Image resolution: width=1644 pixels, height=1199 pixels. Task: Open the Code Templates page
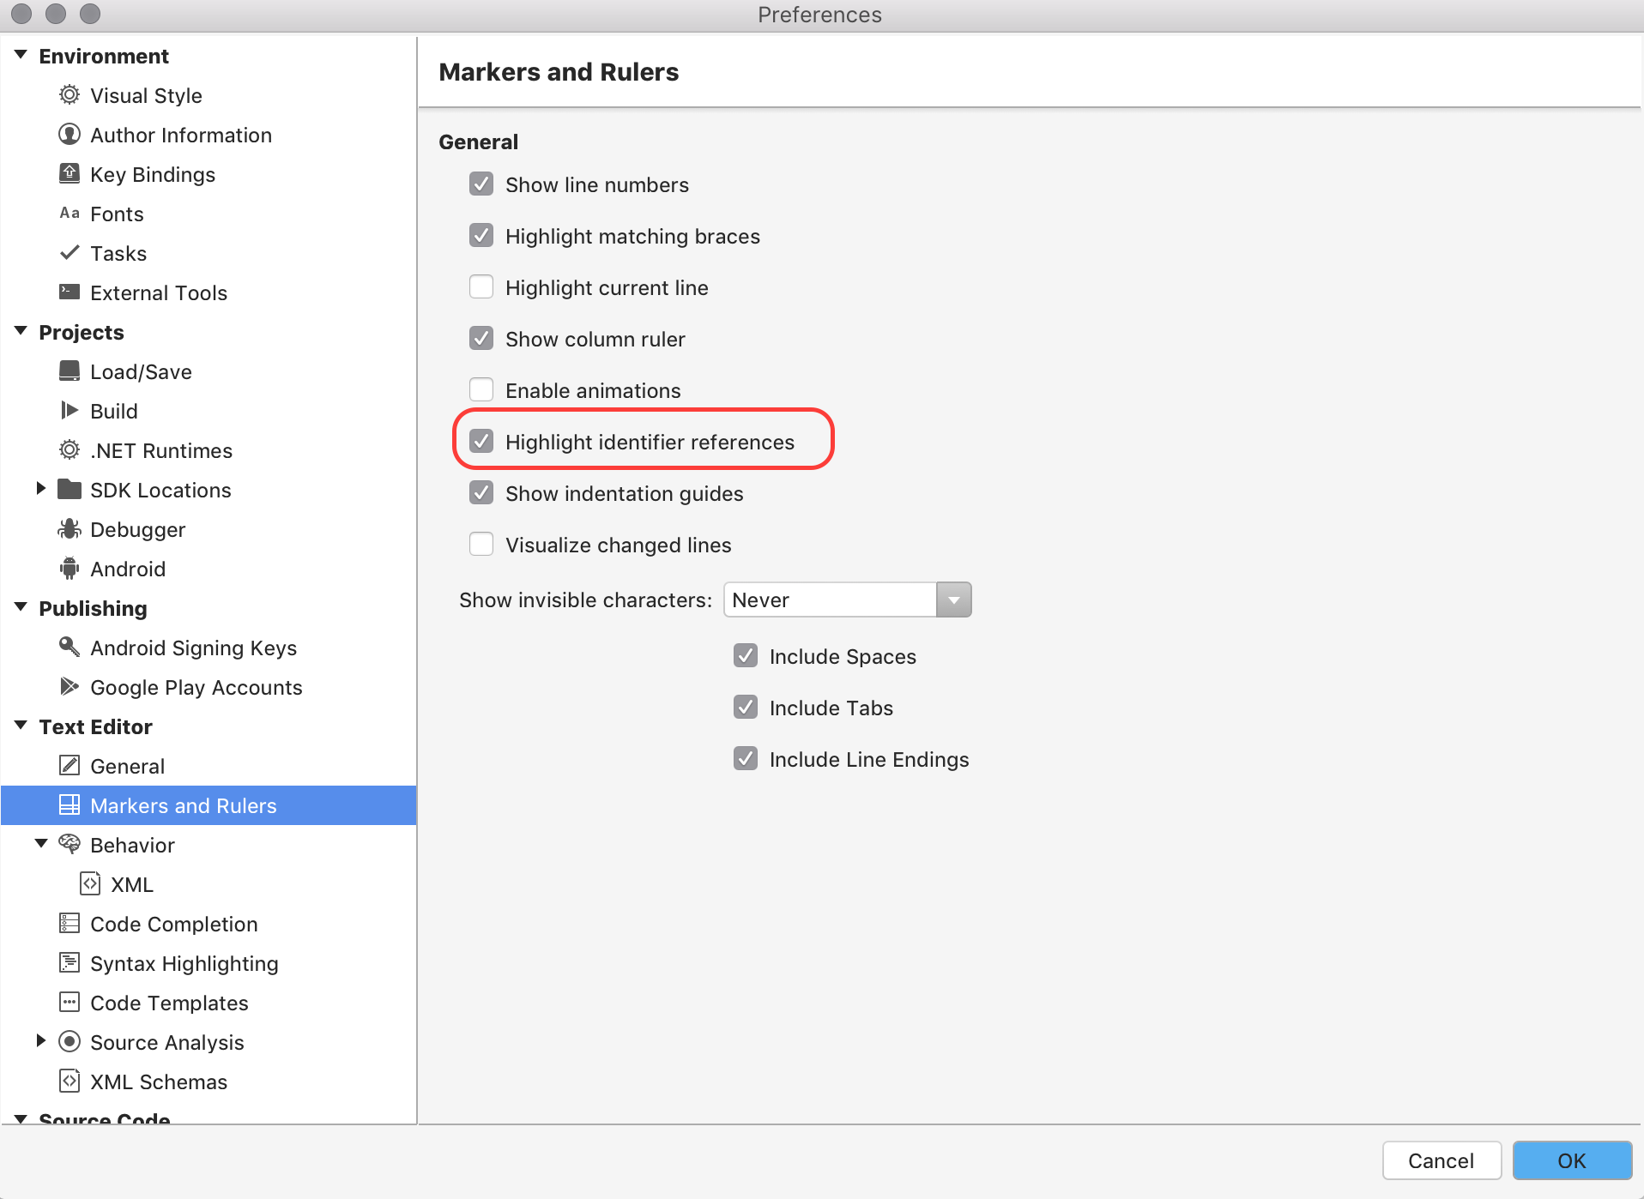point(169,1003)
